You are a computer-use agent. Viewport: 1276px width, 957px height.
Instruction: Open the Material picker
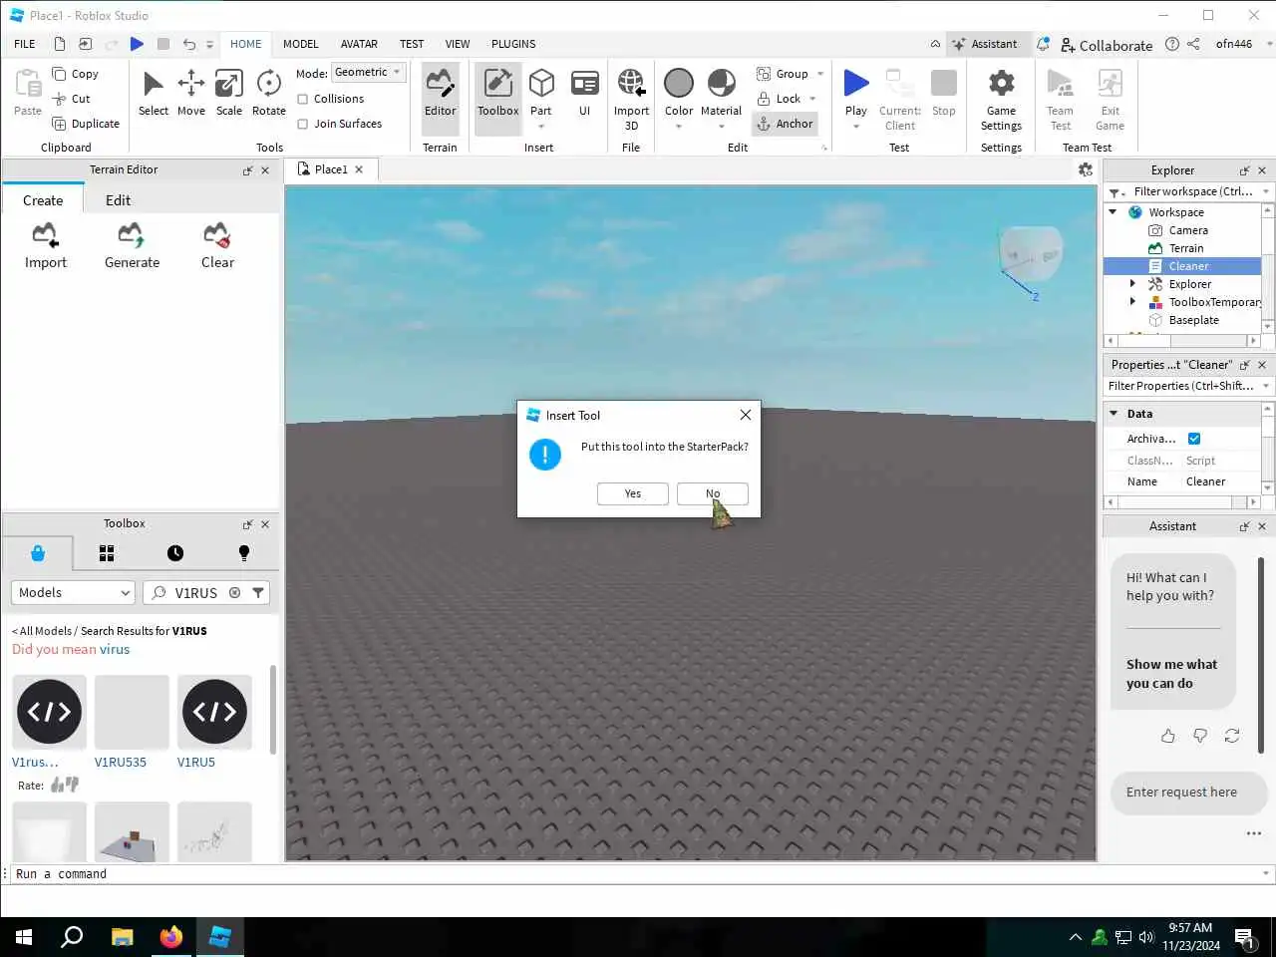721,98
